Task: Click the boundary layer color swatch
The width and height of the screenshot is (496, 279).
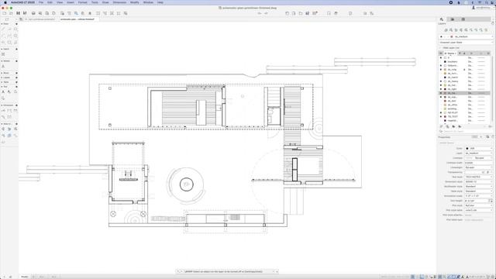Action: pyautogui.click(x=445, y=62)
